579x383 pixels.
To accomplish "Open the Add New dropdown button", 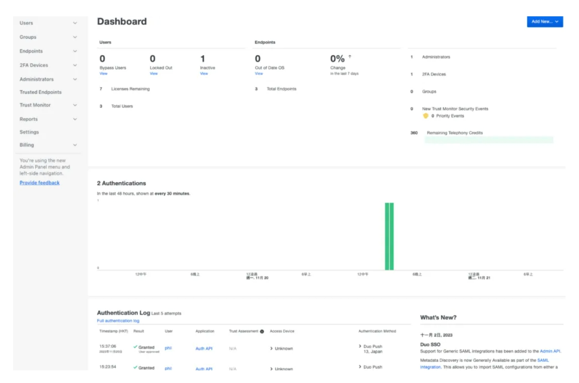I will coord(544,22).
